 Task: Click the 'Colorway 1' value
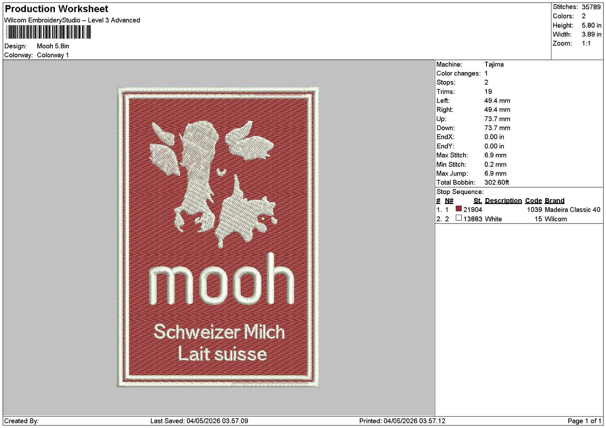point(53,55)
